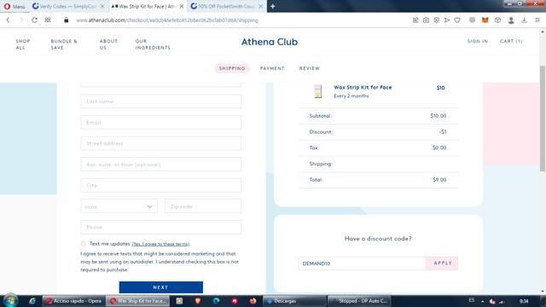
Task: Click the taskbar clock showing 9:34
Action: click(x=524, y=301)
